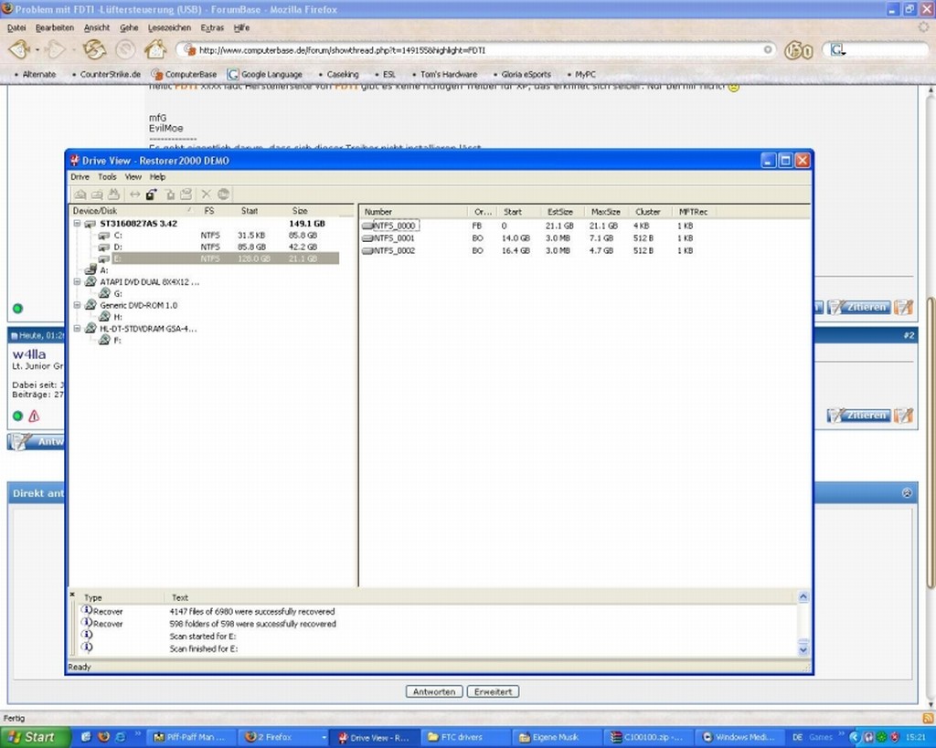This screenshot has height=748, width=936.
Task: Open the View menu in Restorer2000
Action: pyautogui.click(x=133, y=177)
